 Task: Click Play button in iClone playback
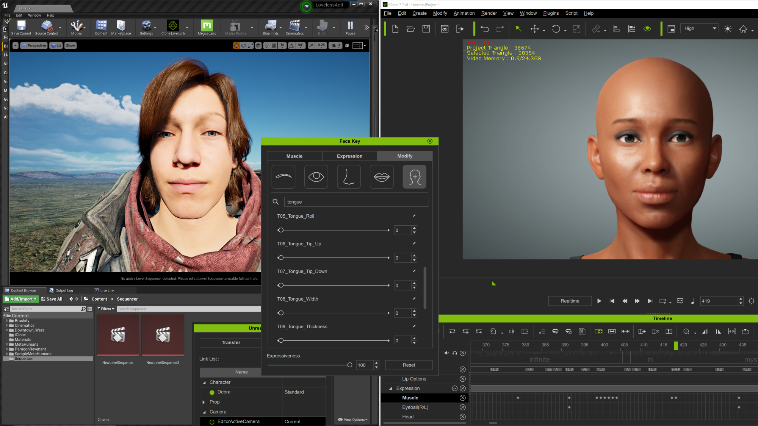[599, 301]
